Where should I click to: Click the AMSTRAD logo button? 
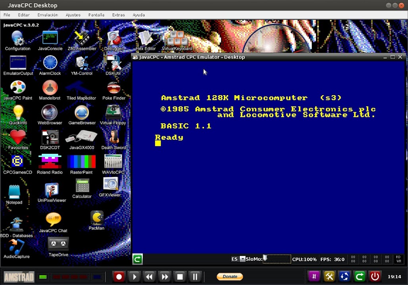[19, 277]
